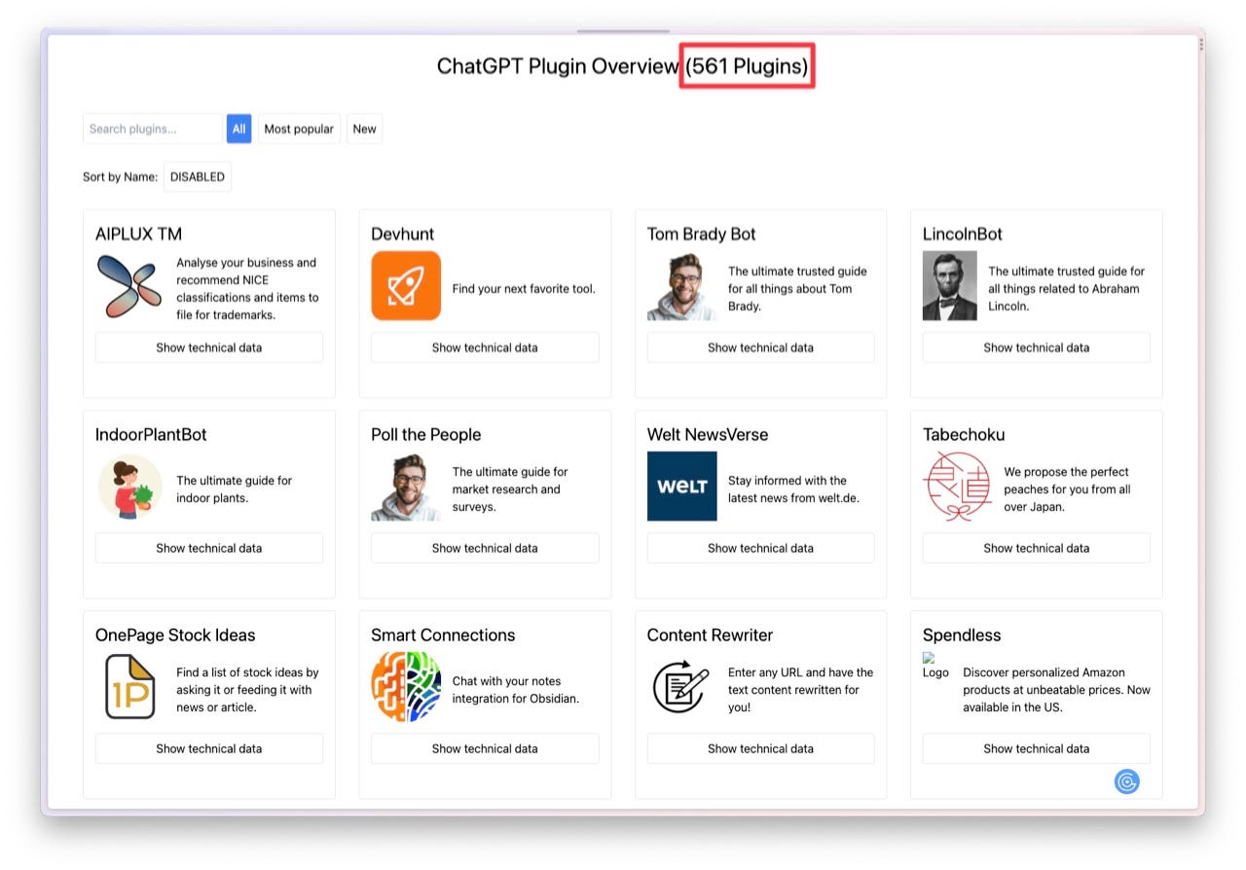Click the Content Rewriter pencil logo

(680, 687)
